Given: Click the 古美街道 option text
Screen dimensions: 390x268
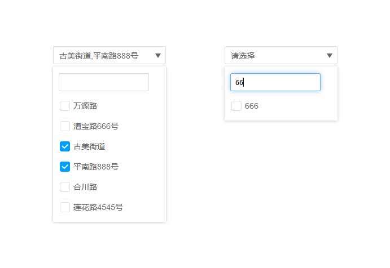Looking at the screenshot, I should click(89, 146).
